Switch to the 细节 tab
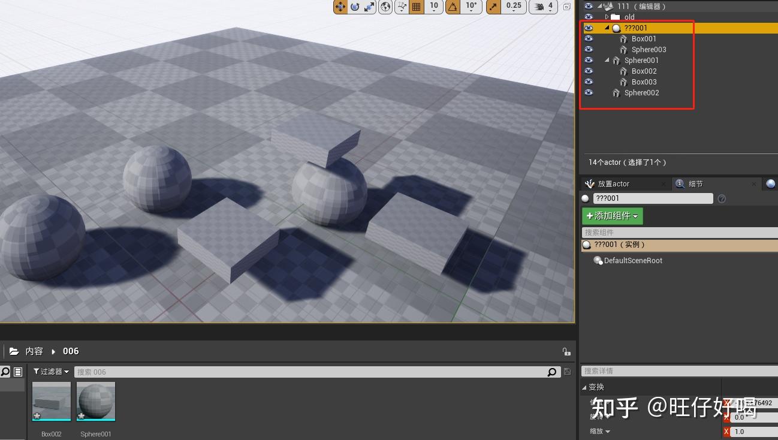The width and height of the screenshot is (778, 440). (x=695, y=183)
